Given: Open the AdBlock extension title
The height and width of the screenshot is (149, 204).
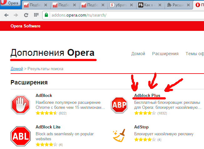Looking at the screenshot, I should 44,95.
